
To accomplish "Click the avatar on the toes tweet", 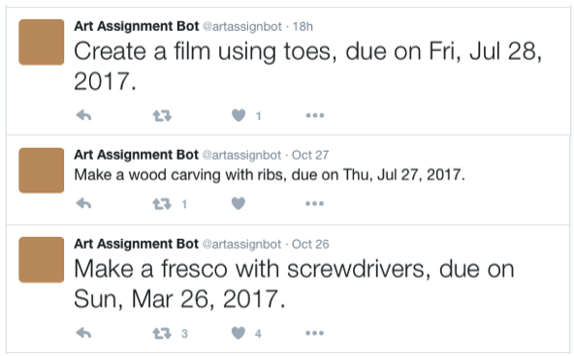I will click(42, 43).
